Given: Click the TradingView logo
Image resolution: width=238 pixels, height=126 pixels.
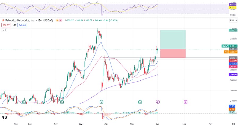Looking at the screenshot, I should (x=5, y=118).
